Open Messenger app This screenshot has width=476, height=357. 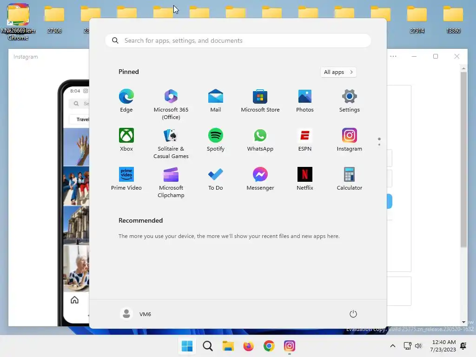(x=260, y=179)
